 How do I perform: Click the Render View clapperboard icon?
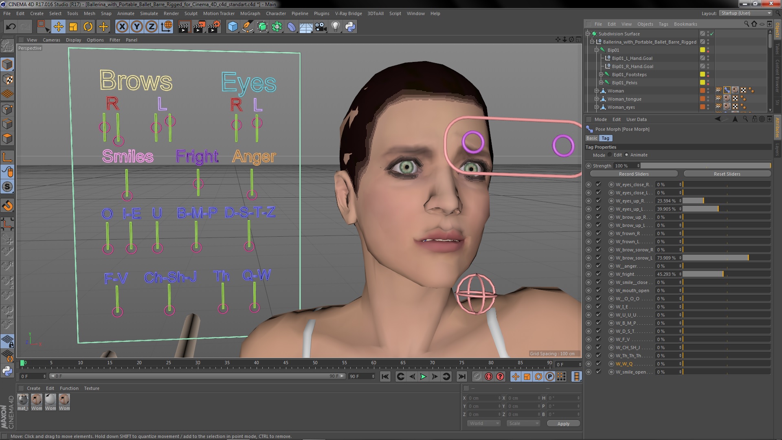click(x=184, y=27)
